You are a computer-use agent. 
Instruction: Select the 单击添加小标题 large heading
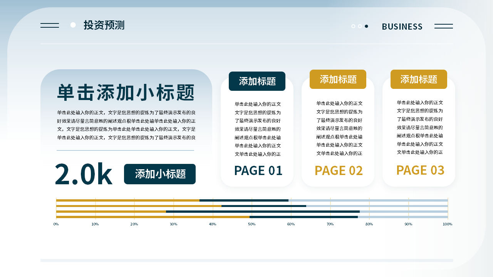click(126, 93)
